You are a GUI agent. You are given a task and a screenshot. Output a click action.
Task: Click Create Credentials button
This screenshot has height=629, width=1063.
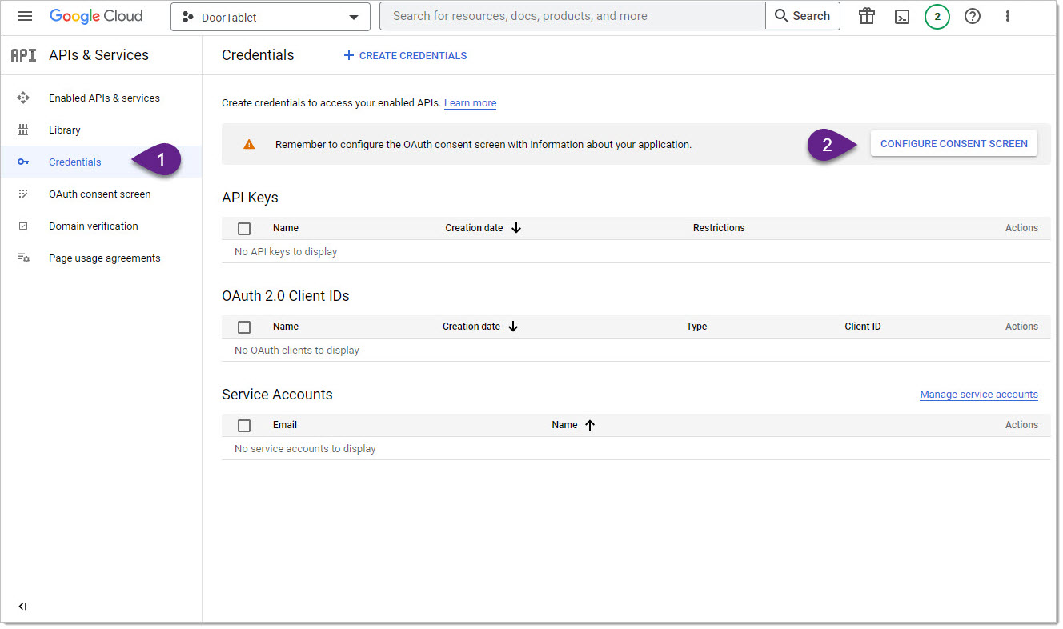click(405, 55)
